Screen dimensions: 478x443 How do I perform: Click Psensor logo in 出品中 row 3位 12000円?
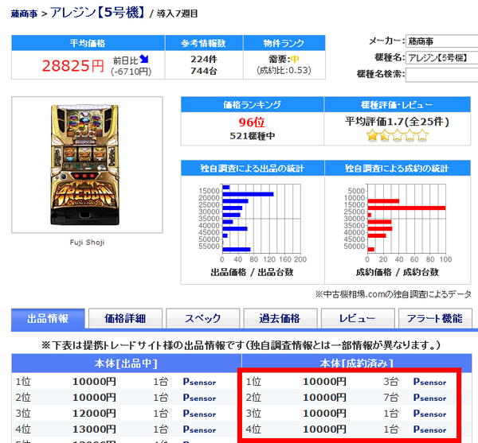[x=199, y=414]
